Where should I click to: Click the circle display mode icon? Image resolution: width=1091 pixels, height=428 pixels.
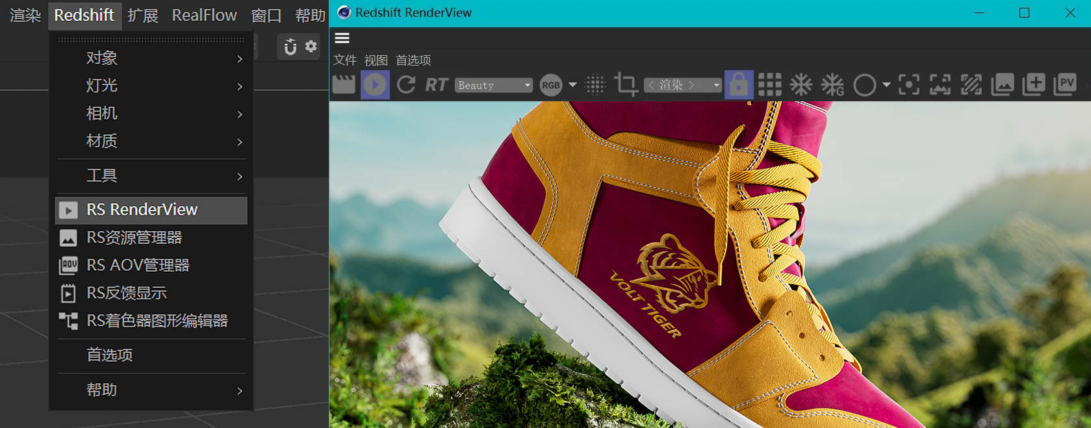tap(865, 85)
